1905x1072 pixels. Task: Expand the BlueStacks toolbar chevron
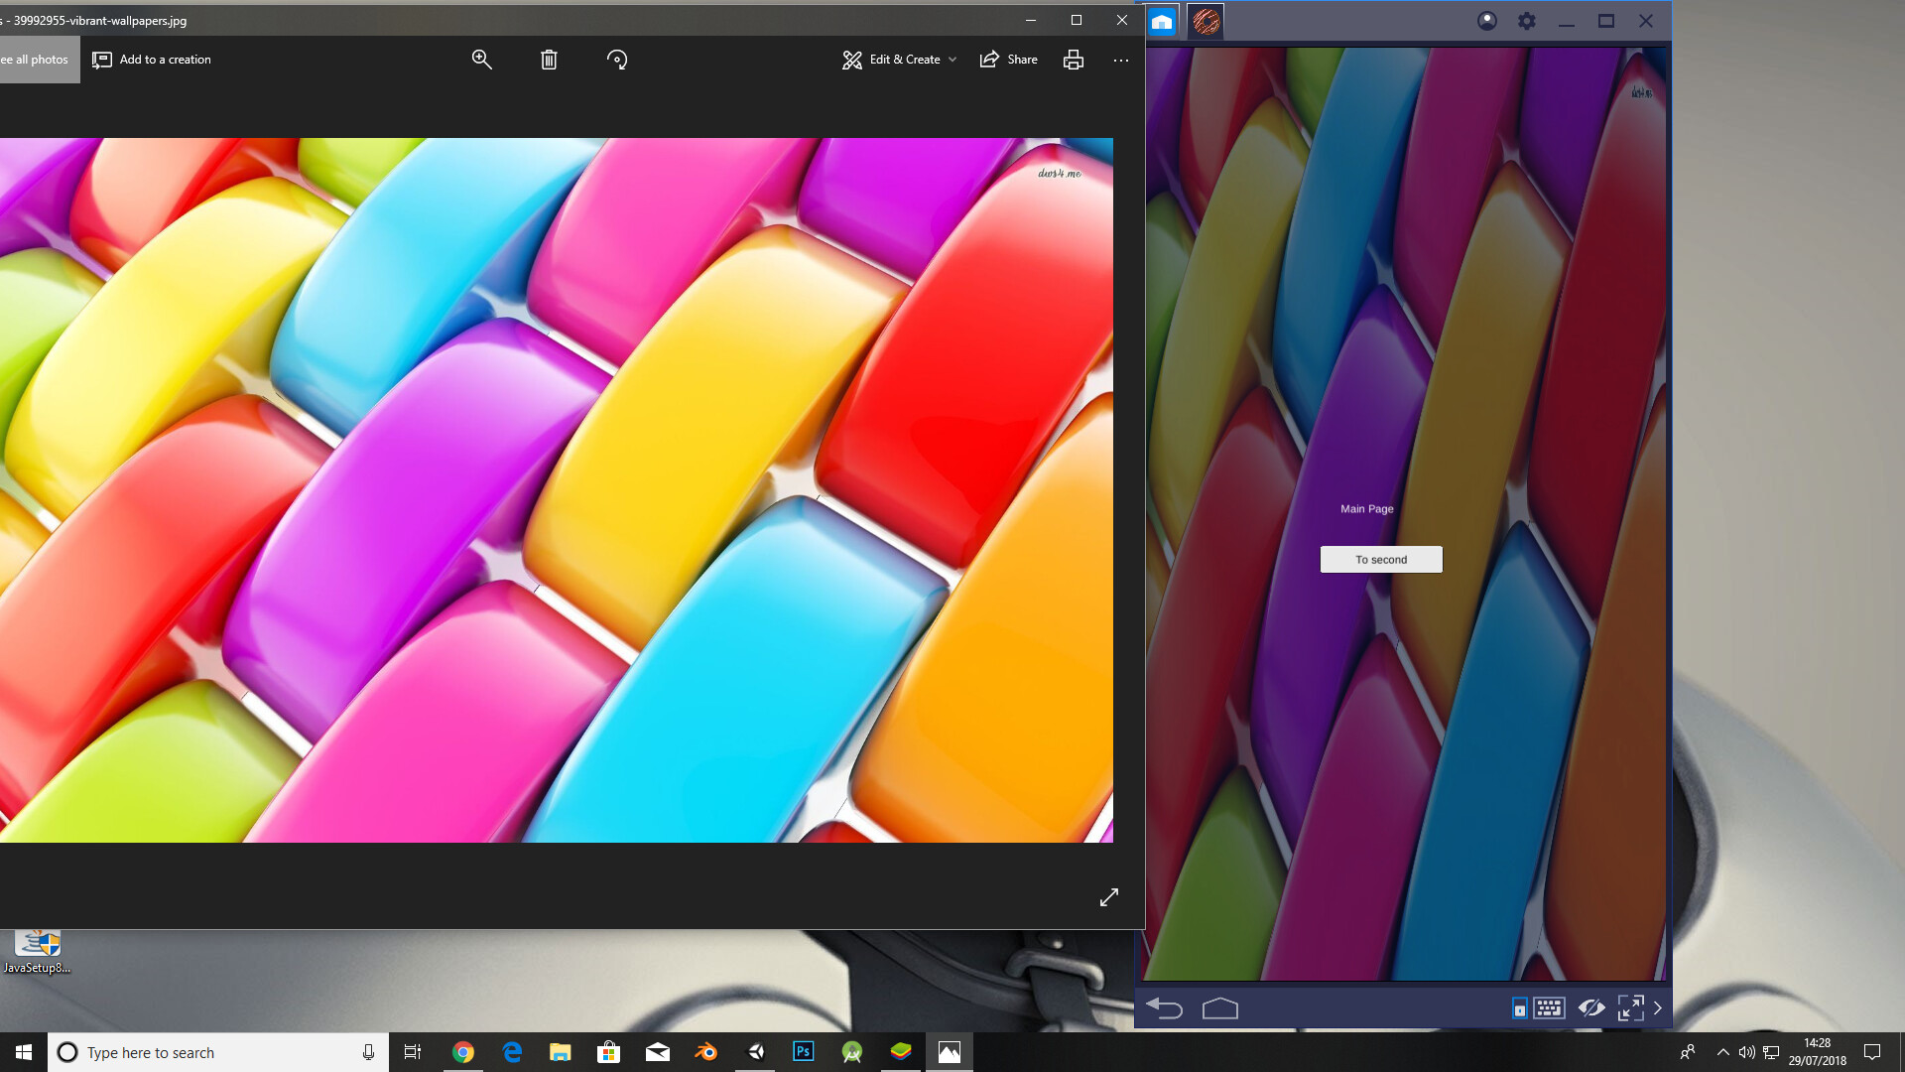click(1658, 1007)
